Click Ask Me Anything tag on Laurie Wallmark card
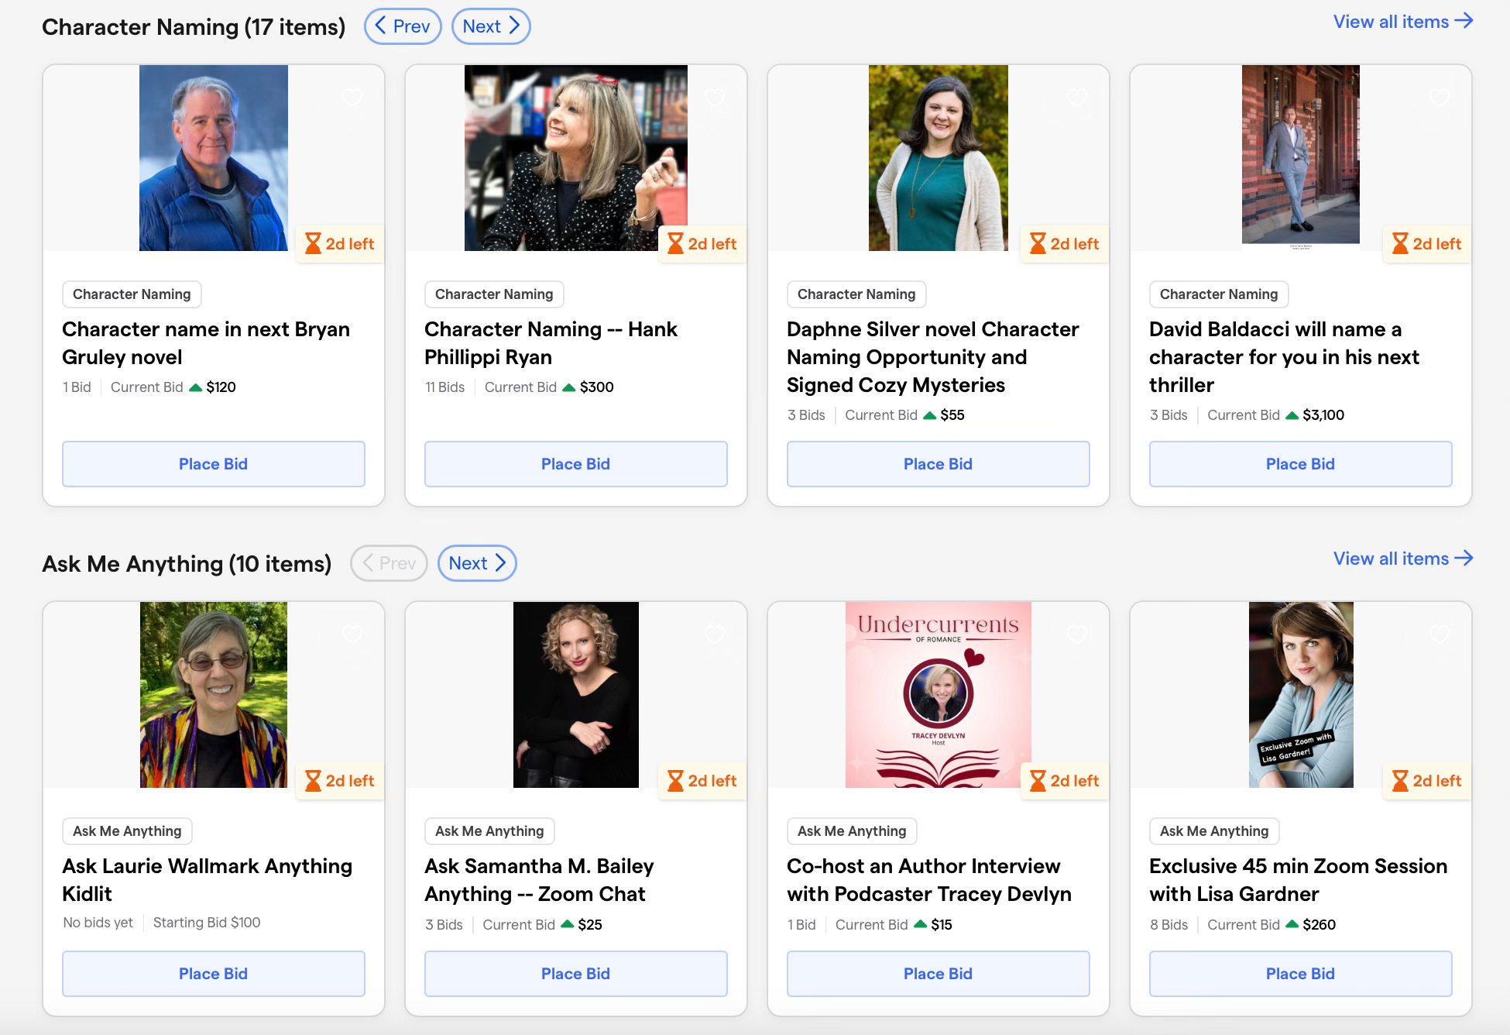The width and height of the screenshot is (1510, 1035). pos(127,831)
